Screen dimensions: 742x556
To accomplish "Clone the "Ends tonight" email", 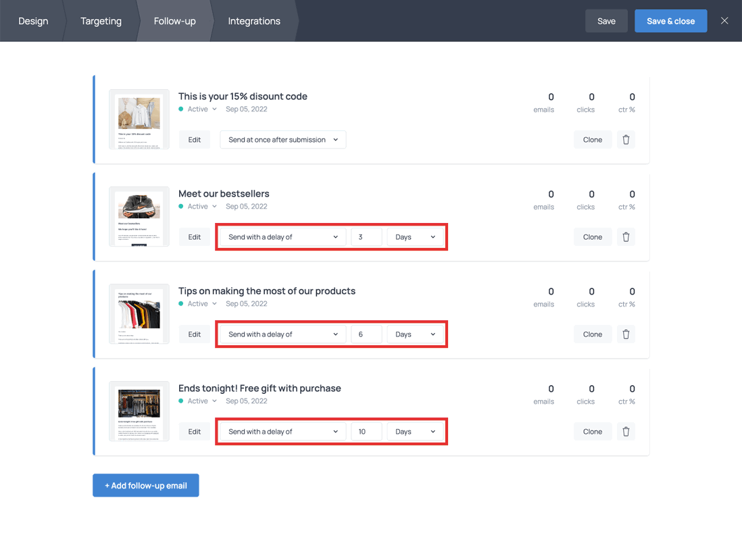I will pyautogui.click(x=593, y=431).
